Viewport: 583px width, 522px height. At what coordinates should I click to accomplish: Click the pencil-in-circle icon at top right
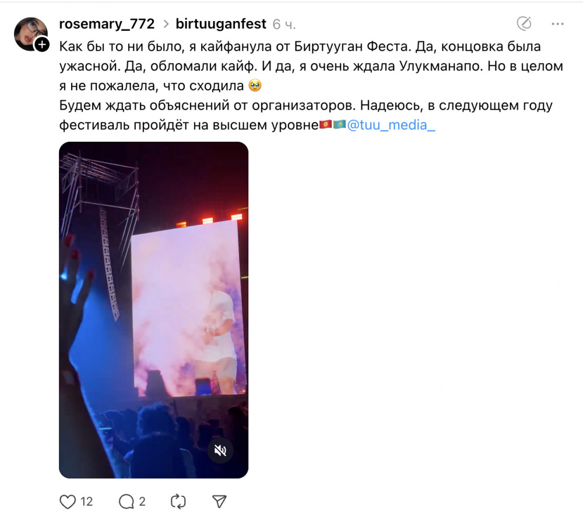click(x=524, y=23)
